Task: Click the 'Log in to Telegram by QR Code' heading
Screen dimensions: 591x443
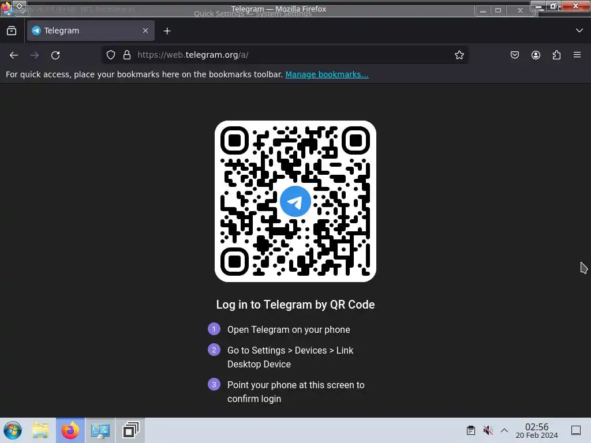Action: (x=295, y=305)
